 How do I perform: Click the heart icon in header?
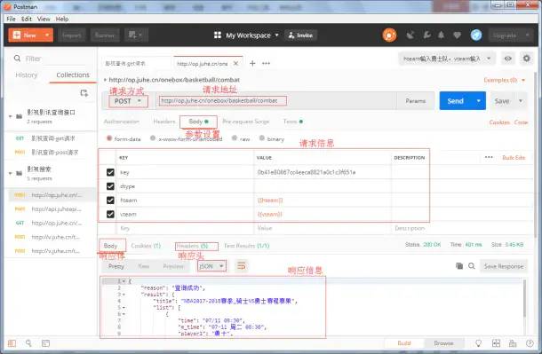tap(457, 35)
